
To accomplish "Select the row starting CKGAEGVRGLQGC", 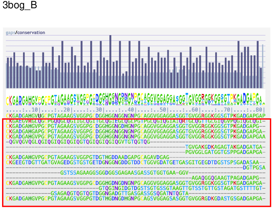I will coord(136,121).
